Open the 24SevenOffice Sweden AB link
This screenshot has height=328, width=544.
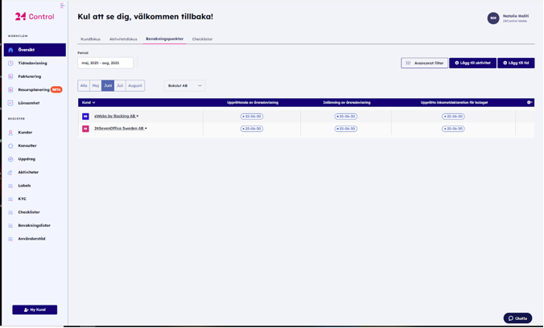coord(119,129)
